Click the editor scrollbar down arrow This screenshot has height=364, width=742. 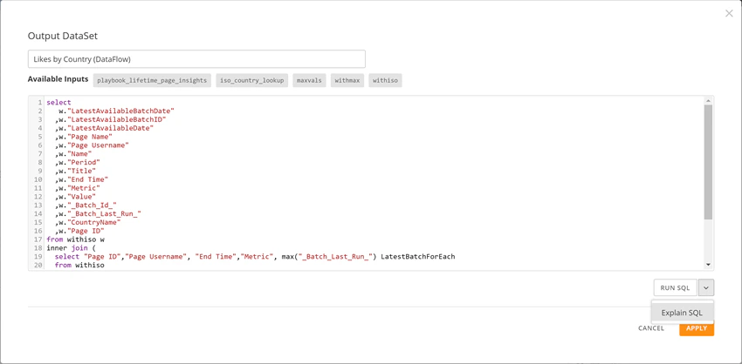709,265
